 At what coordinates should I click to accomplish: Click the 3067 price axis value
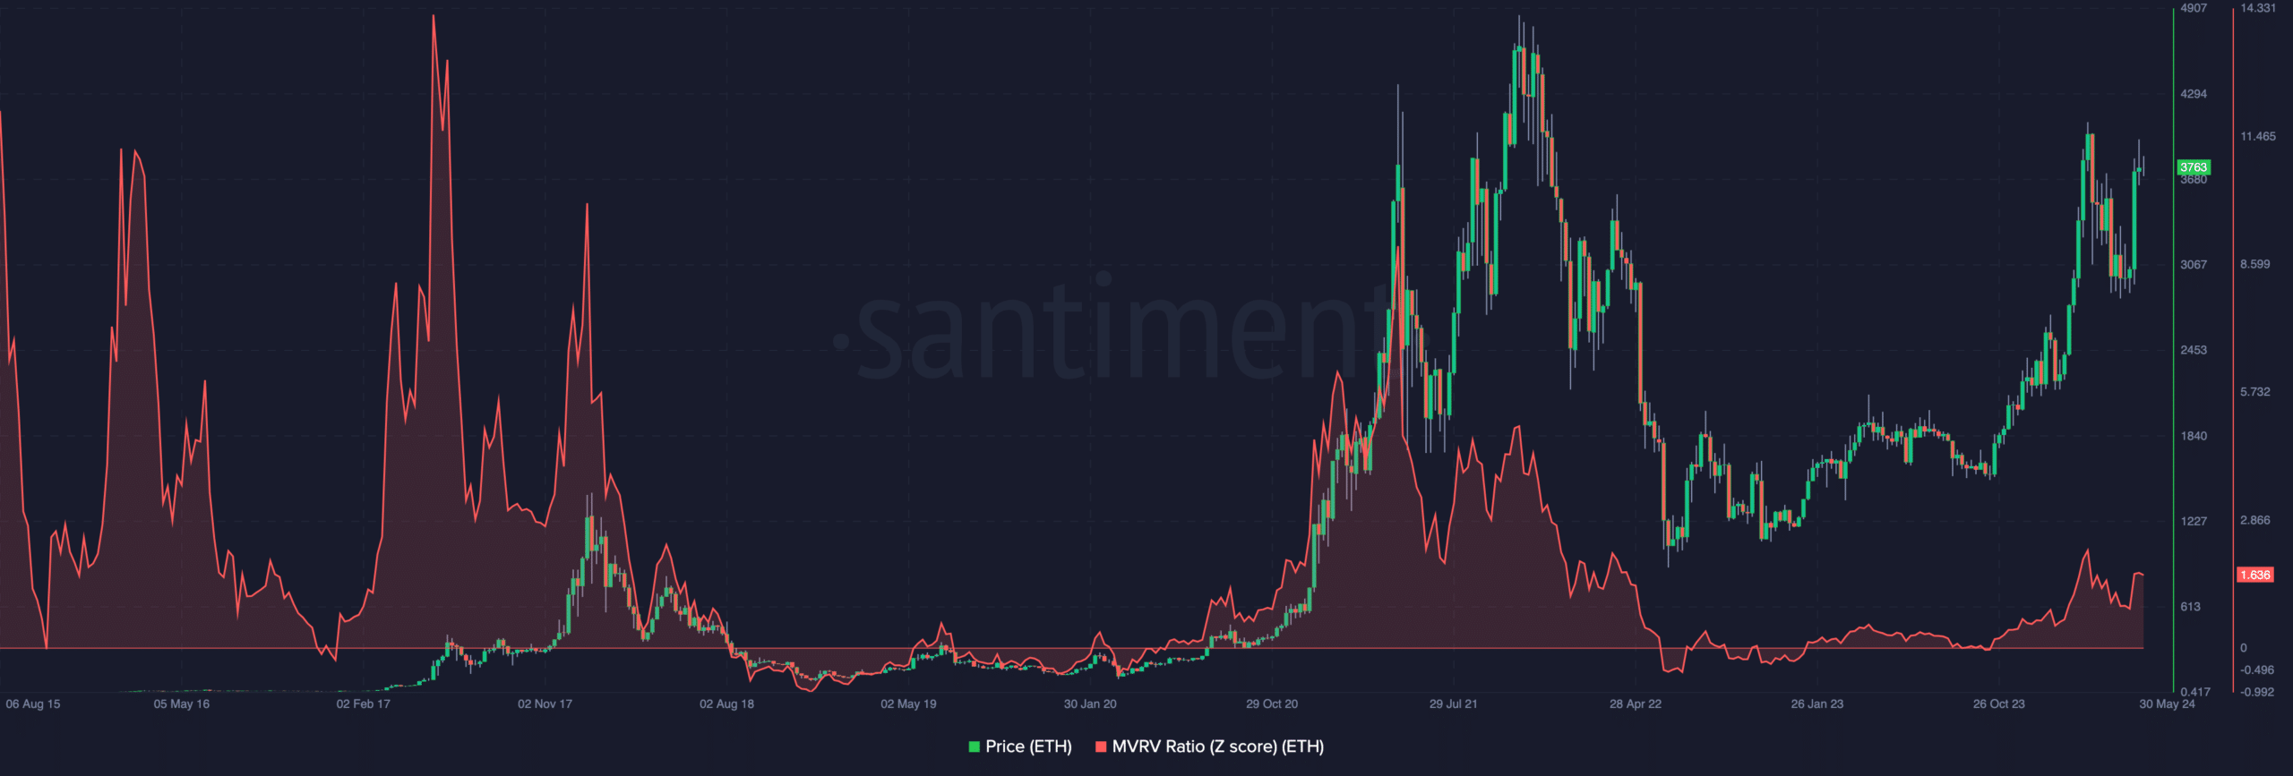point(2194,265)
